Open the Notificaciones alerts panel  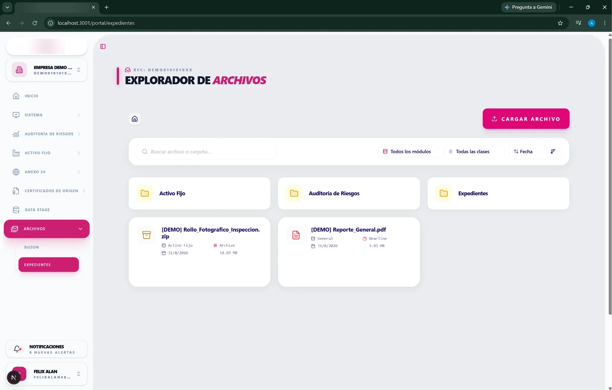pyautogui.click(x=47, y=349)
